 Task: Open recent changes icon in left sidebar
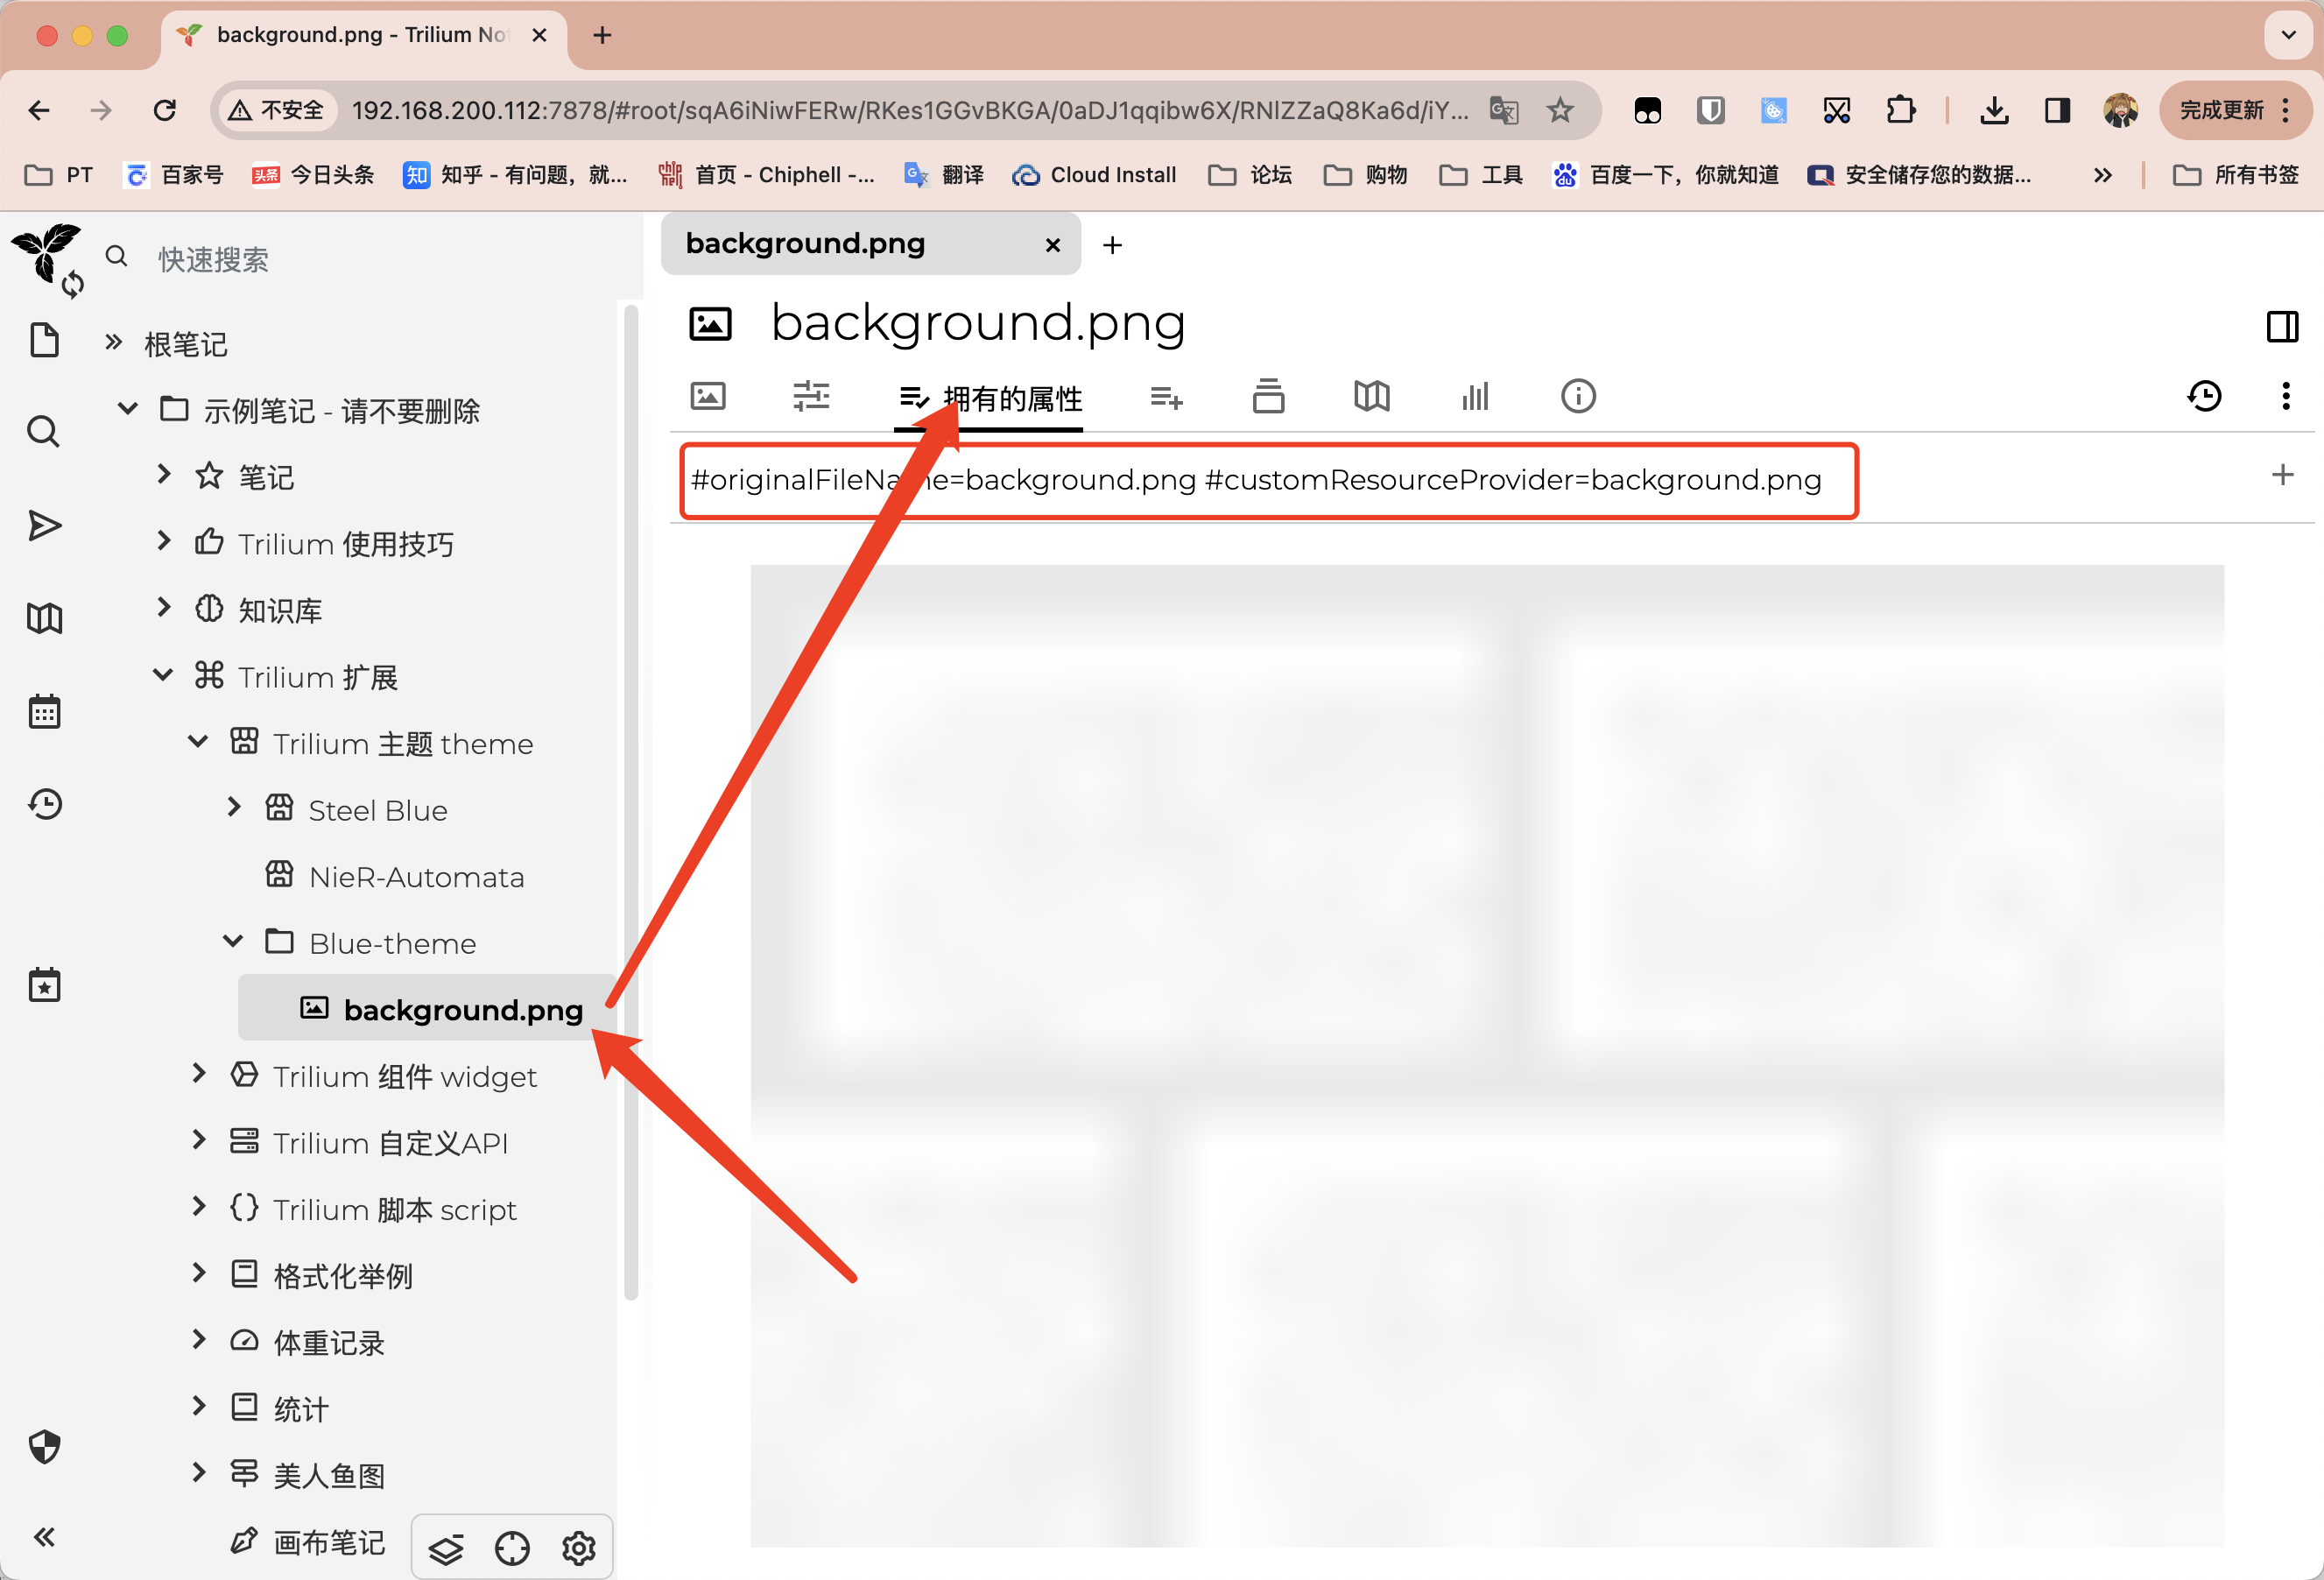tap(44, 804)
